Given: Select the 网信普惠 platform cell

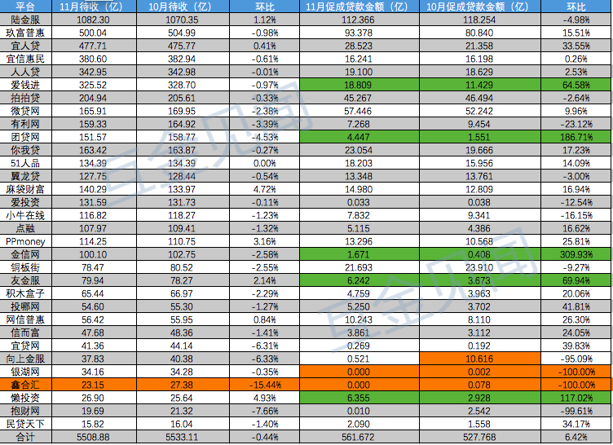Looking at the screenshot, I should [25, 319].
